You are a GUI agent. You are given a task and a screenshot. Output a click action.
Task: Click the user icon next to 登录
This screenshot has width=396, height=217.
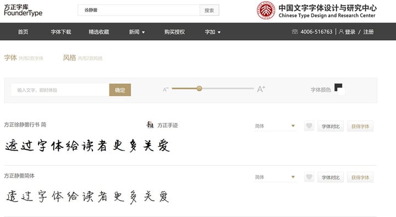pos(341,31)
